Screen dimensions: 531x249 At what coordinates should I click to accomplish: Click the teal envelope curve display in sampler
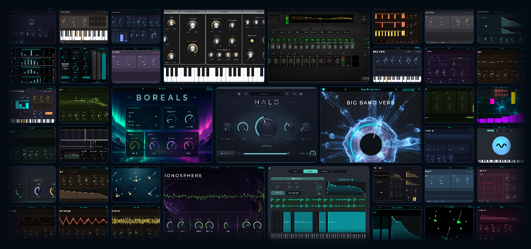pyautogui.click(x=345, y=188)
